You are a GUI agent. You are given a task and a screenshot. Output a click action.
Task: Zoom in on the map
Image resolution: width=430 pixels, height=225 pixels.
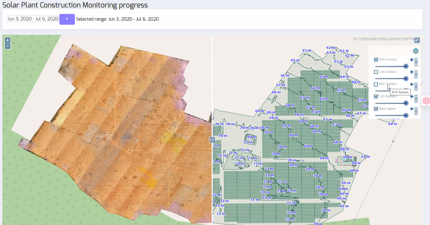[7, 40]
